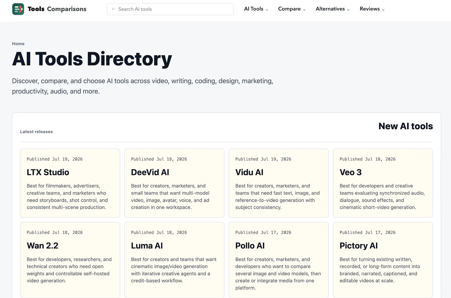Screen dimensions: 451x298
Task: Click the Vidu AI description text
Action: coord(278,197)
